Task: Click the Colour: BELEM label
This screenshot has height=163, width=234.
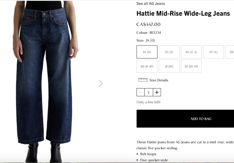Action: pos(149,32)
